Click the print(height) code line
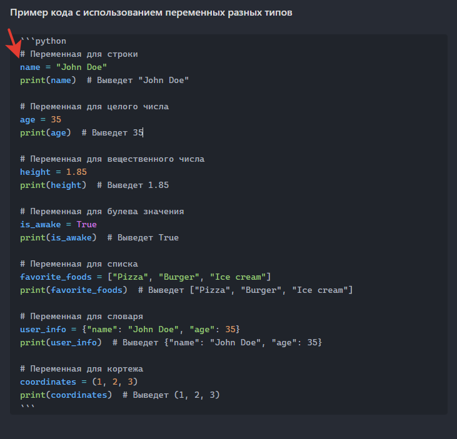The image size is (457, 439). [x=94, y=185]
